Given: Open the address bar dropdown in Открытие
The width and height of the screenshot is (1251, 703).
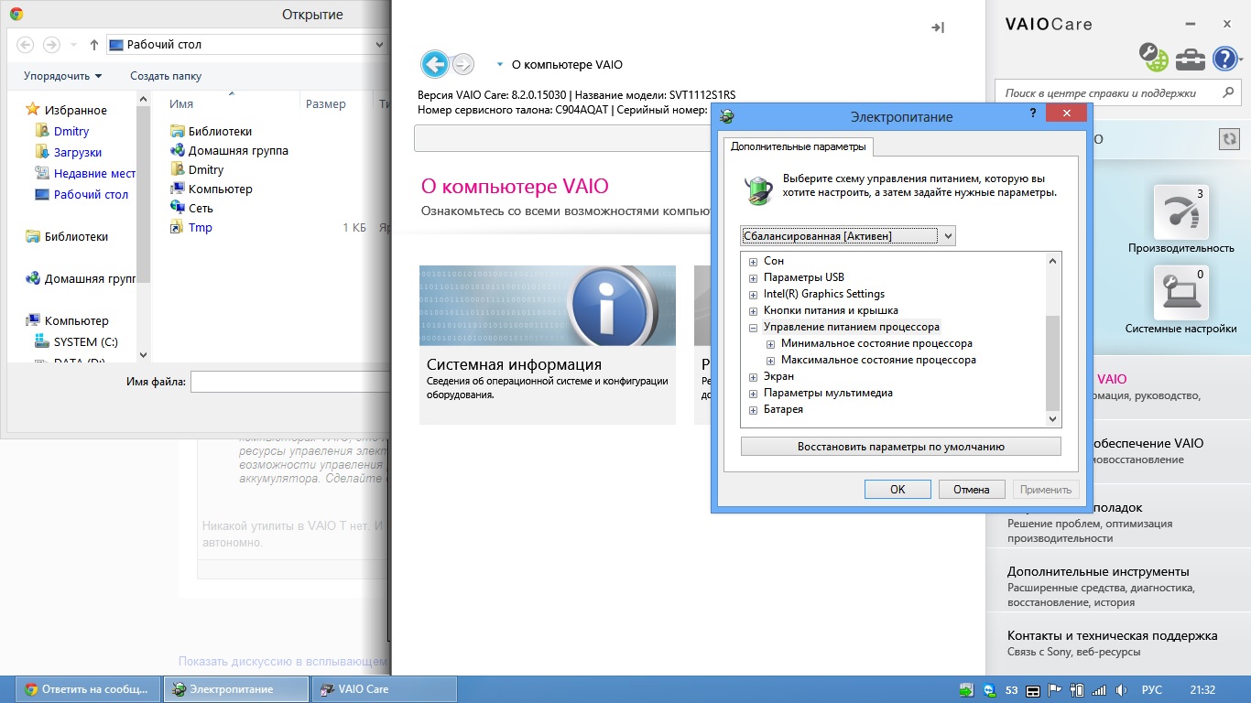Looking at the screenshot, I should coord(380,44).
